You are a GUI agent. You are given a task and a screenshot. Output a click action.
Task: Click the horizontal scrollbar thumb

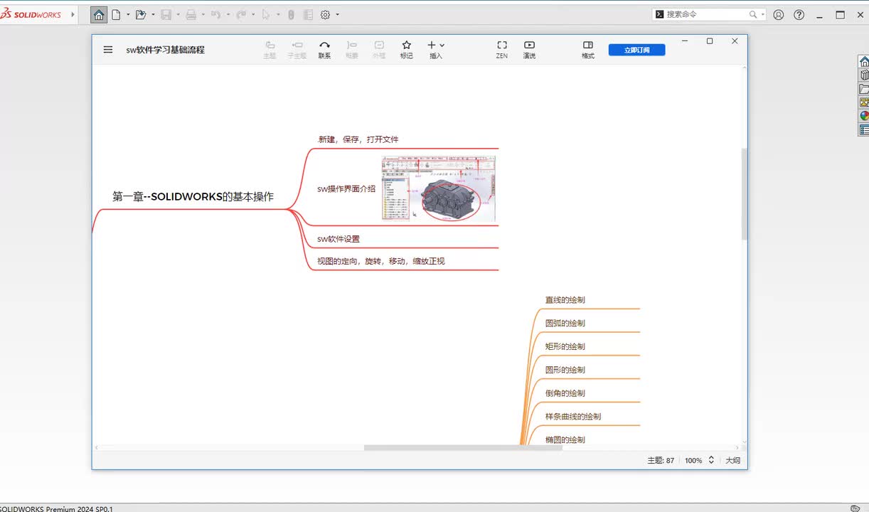[463, 448]
